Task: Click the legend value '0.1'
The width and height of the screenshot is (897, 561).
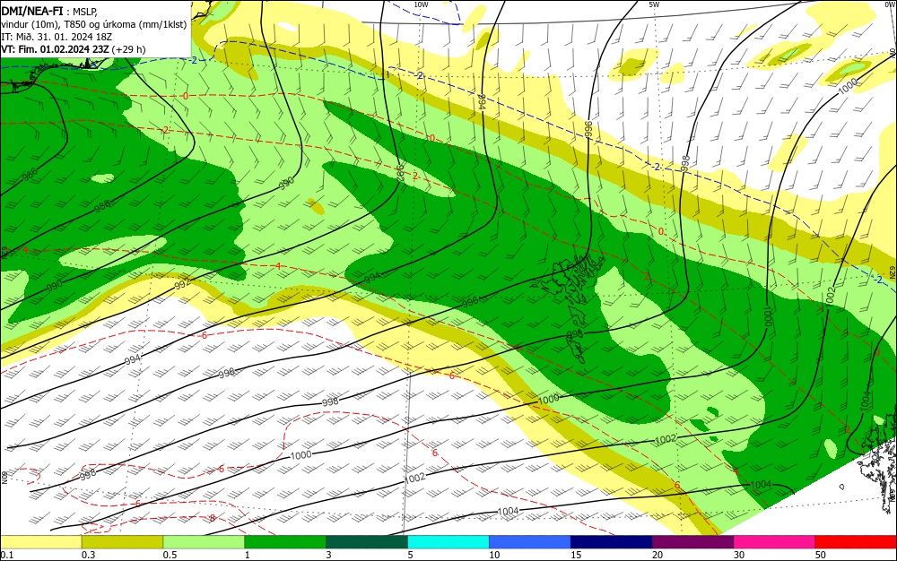Action: click(7, 555)
